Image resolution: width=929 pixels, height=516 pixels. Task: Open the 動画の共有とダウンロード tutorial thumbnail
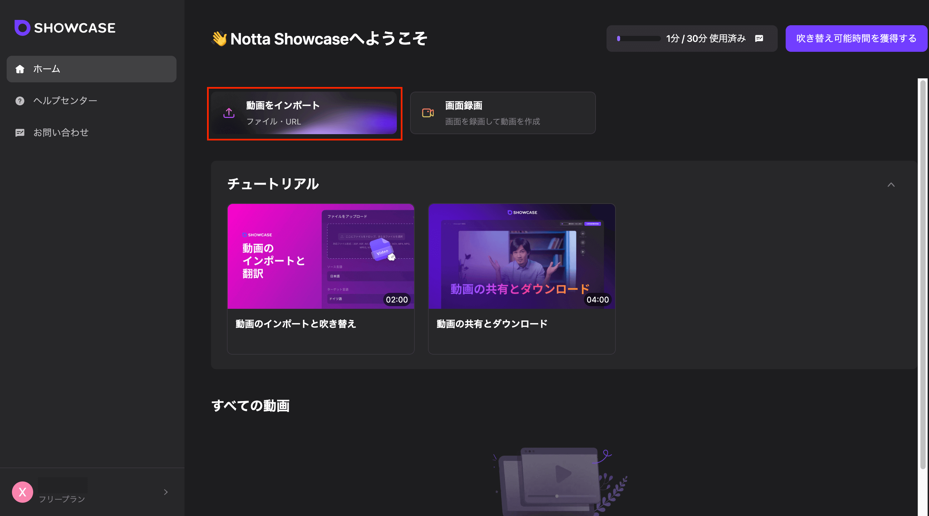522,256
